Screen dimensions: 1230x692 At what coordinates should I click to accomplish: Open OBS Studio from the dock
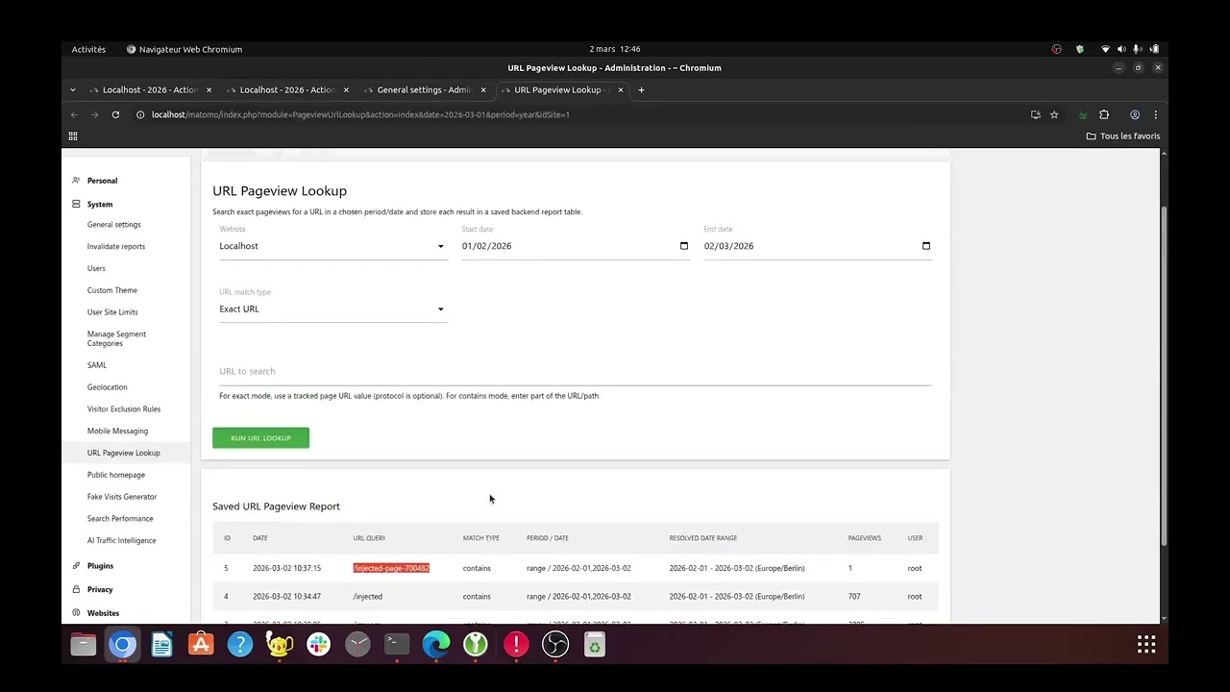tap(555, 645)
